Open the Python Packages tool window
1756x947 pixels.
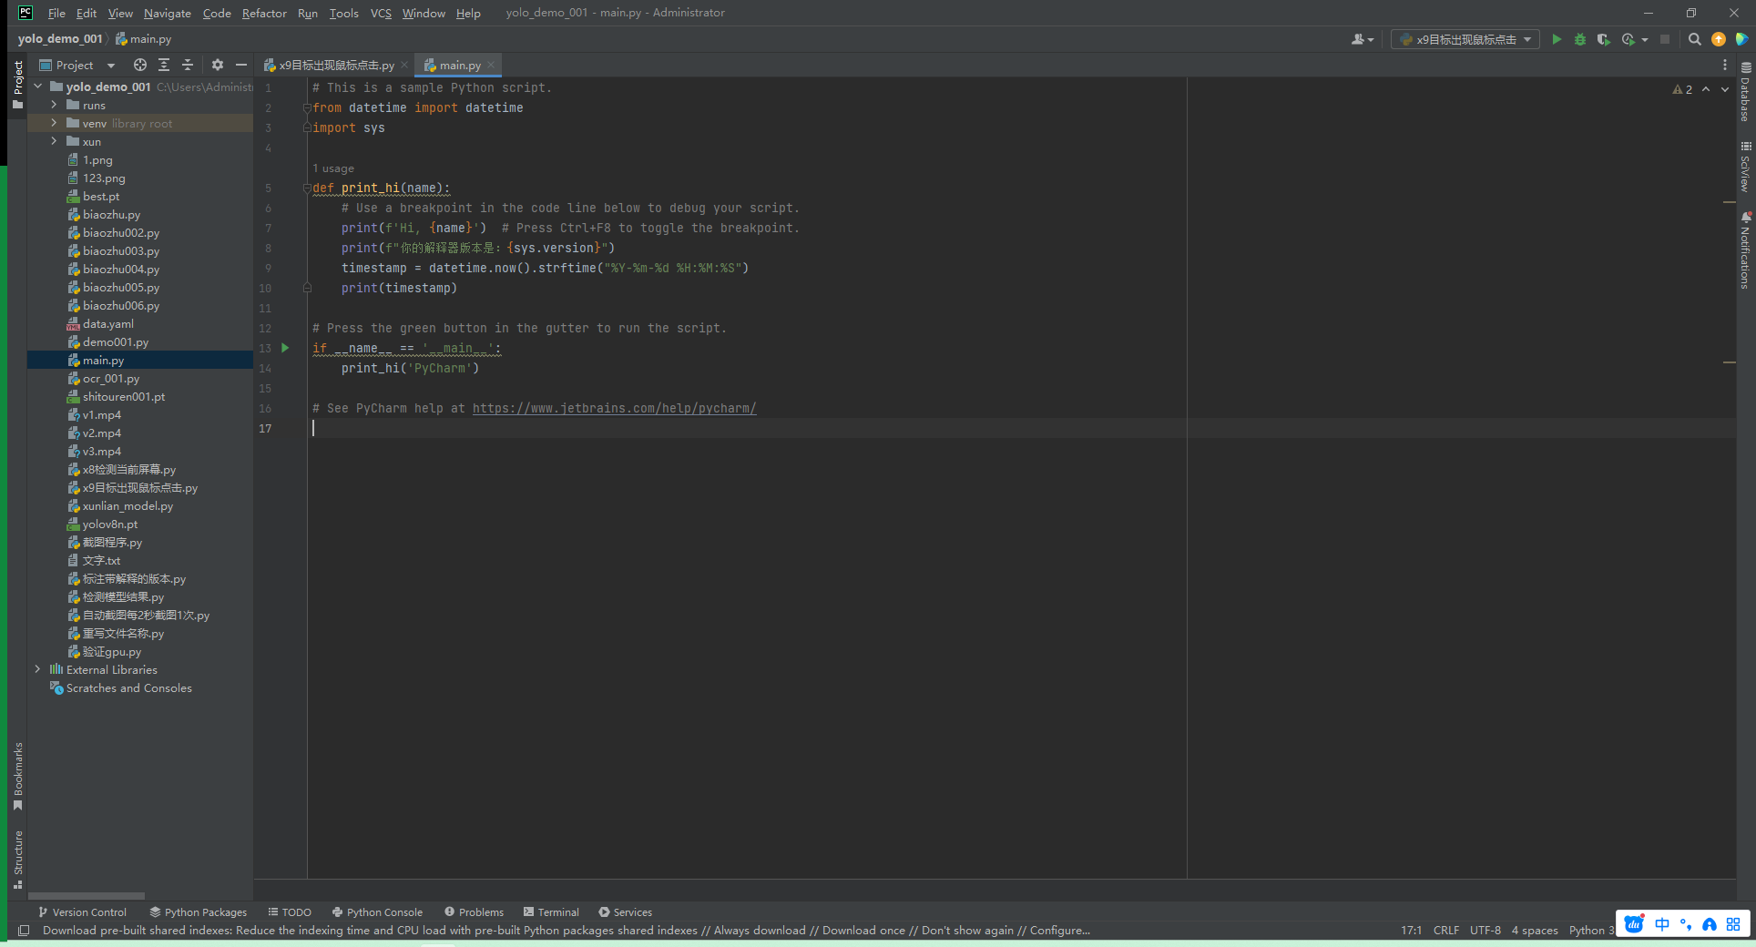(199, 912)
